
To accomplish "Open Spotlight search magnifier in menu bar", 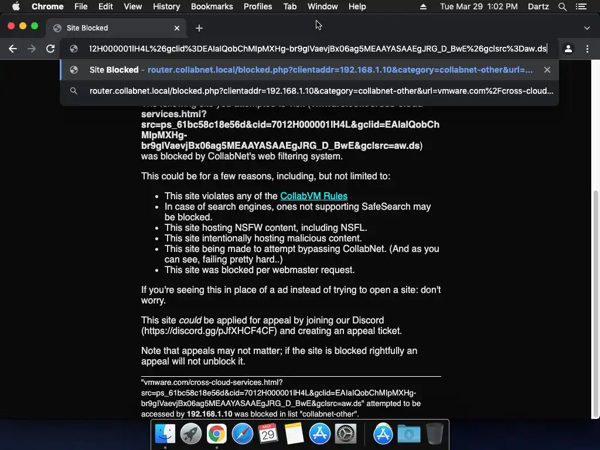I will point(562,6).
